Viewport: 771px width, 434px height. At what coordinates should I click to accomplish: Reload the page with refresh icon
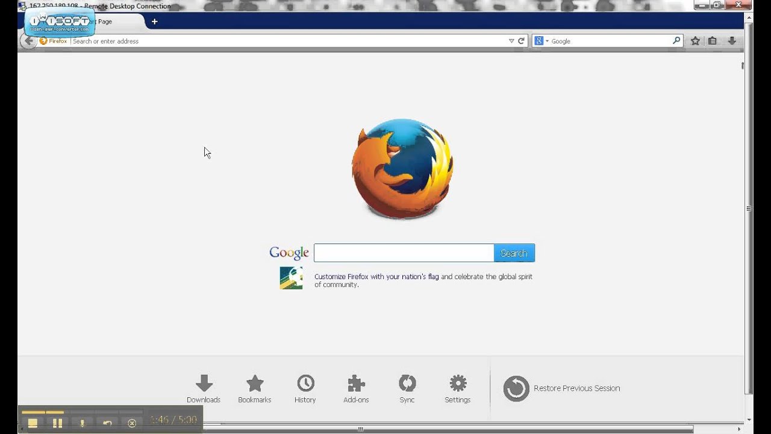522,41
